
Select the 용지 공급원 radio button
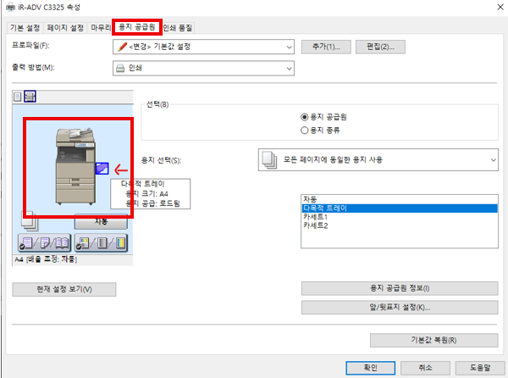pos(305,117)
